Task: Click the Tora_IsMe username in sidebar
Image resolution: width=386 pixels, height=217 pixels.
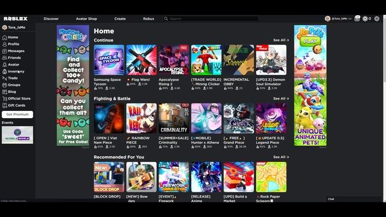Action: pos(16,28)
